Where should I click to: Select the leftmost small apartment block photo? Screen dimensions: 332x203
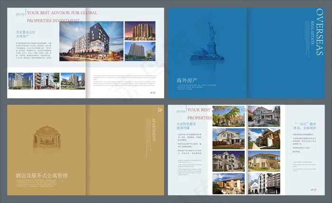tap(21, 81)
